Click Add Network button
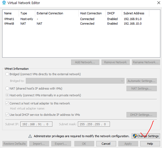 tap(85, 62)
